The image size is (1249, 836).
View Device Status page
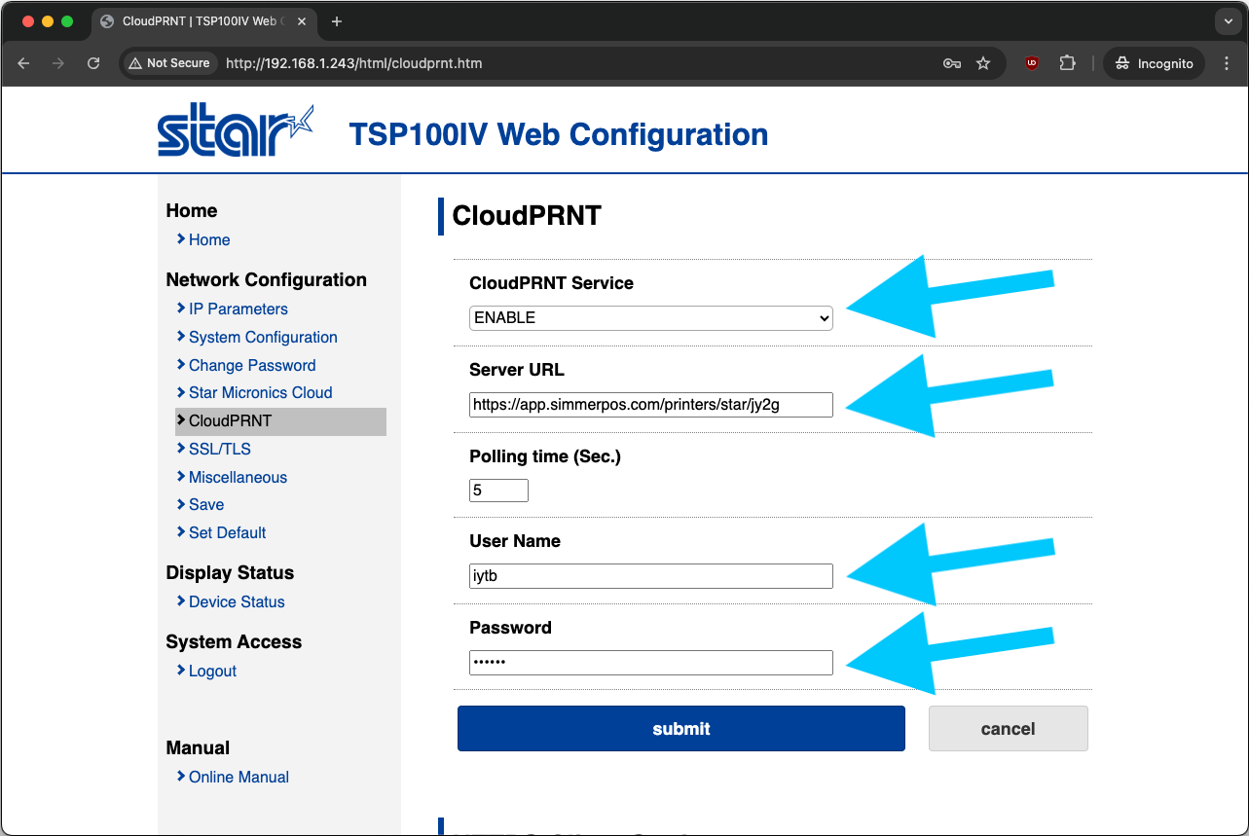tap(237, 601)
